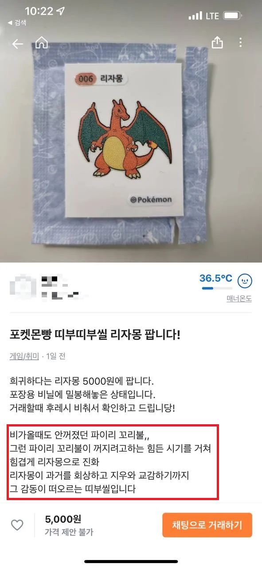Open the 게임/취미 category link
The height and width of the screenshot is (568, 262).
pyautogui.click(x=24, y=356)
